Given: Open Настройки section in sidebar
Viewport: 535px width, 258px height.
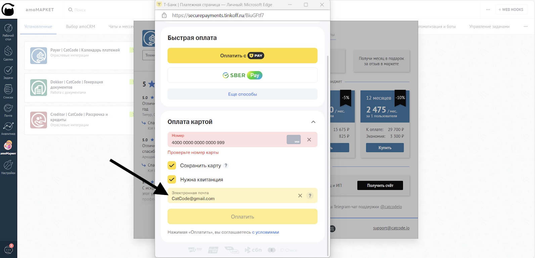Looking at the screenshot, I should point(8,167).
